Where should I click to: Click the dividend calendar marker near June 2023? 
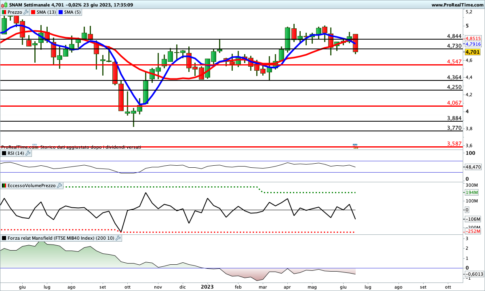click(355, 146)
